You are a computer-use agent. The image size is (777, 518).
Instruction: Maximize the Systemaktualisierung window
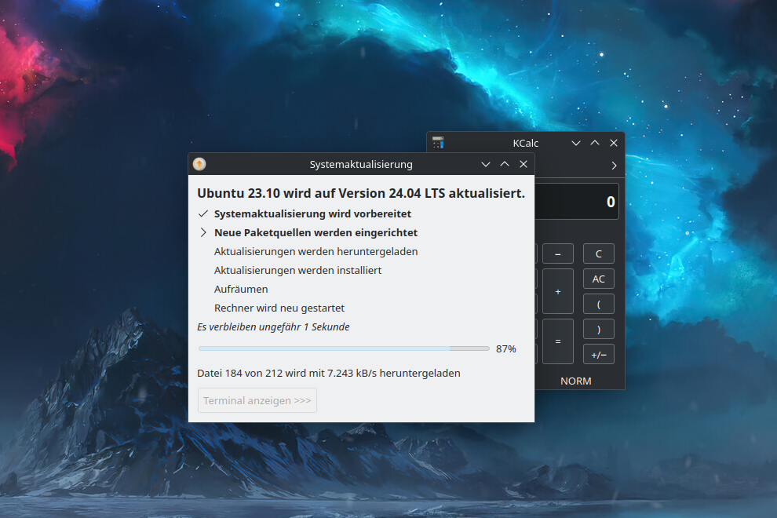(505, 164)
